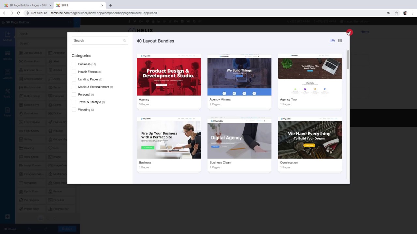Click the browser address bar
This screenshot has height=234, width=417.
[x=208, y=13]
